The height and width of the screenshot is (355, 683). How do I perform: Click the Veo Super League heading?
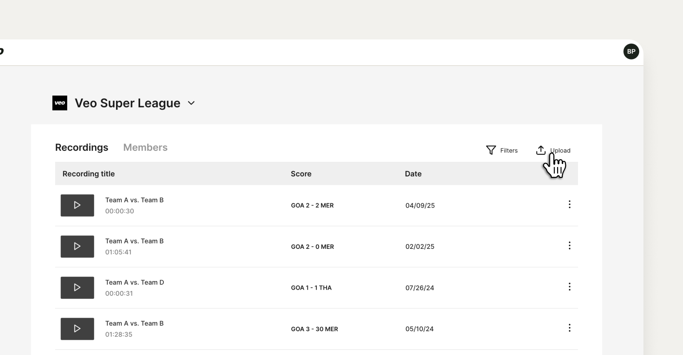pyautogui.click(x=127, y=103)
